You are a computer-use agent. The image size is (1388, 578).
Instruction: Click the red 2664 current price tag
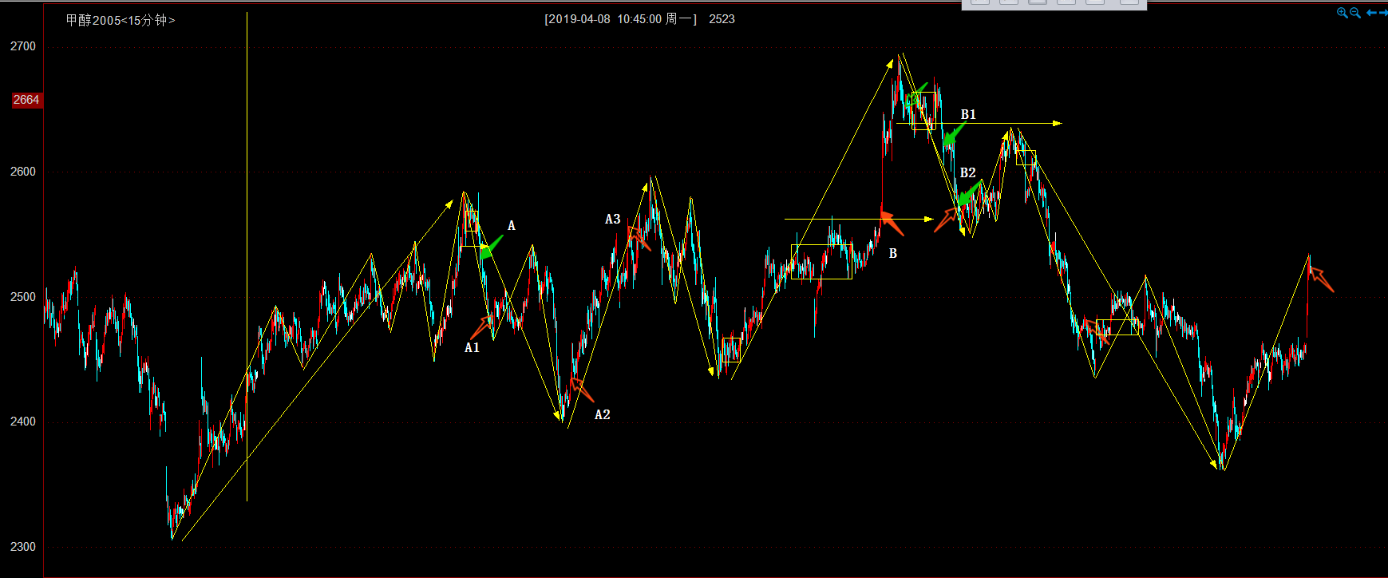(26, 100)
